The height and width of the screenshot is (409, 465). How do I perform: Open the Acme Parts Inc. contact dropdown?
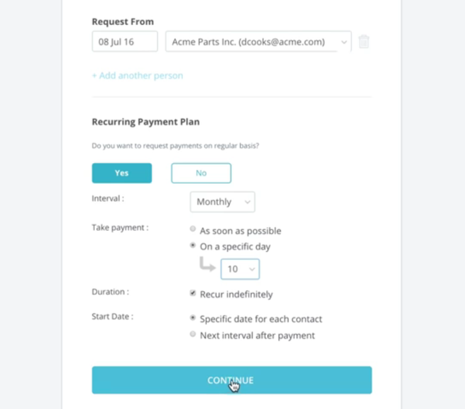click(x=258, y=42)
